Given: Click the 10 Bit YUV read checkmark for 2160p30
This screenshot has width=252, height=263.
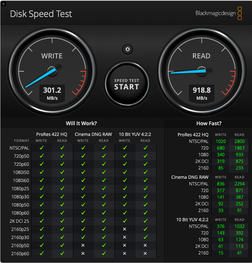Looking at the screenshot, I should [x=146, y=237].
